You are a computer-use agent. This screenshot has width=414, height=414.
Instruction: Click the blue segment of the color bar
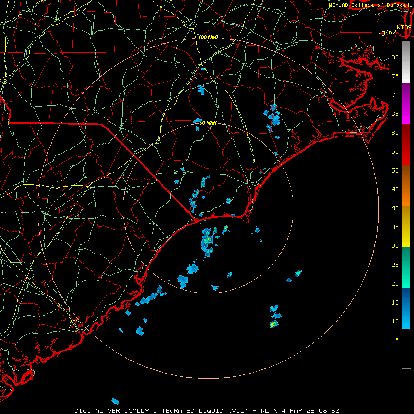coord(406,308)
